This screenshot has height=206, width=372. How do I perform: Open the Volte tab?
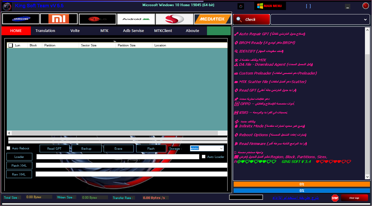[x=75, y=31]
